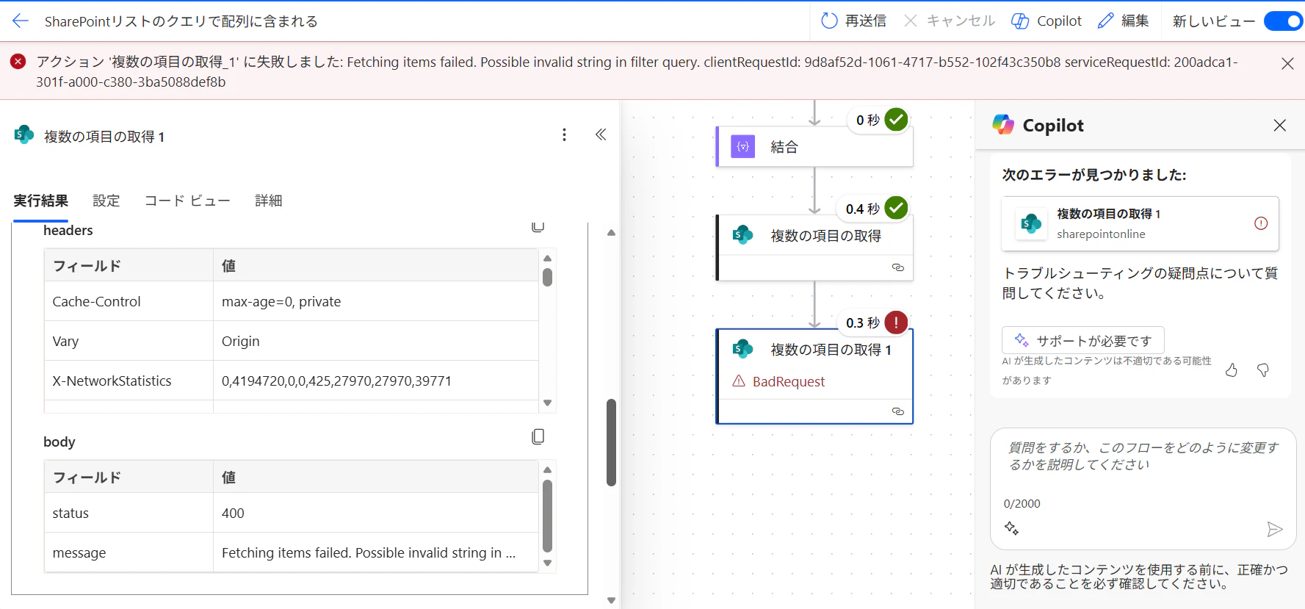The image size is (1305, 609).
Task: Click the 再送信 resubmit button
Action: tap(853, 21)
